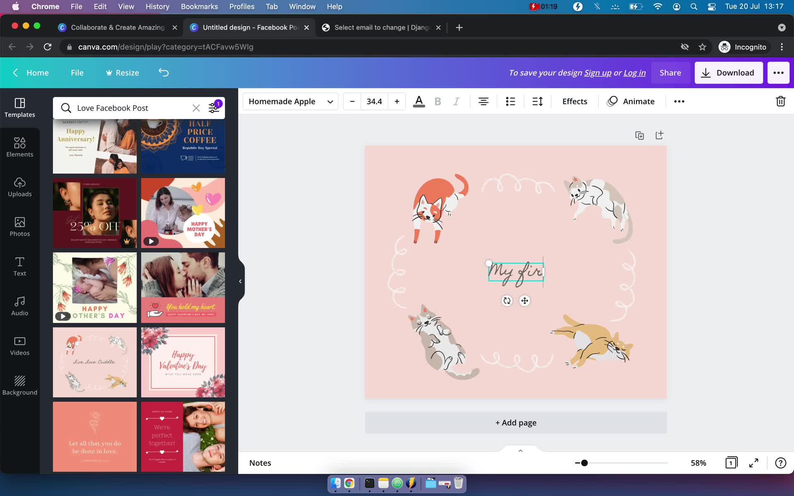Viewport: 794px width, 496px height.
Task: Select the Live Love Cuddle cats template
Action: pos(95,362)
